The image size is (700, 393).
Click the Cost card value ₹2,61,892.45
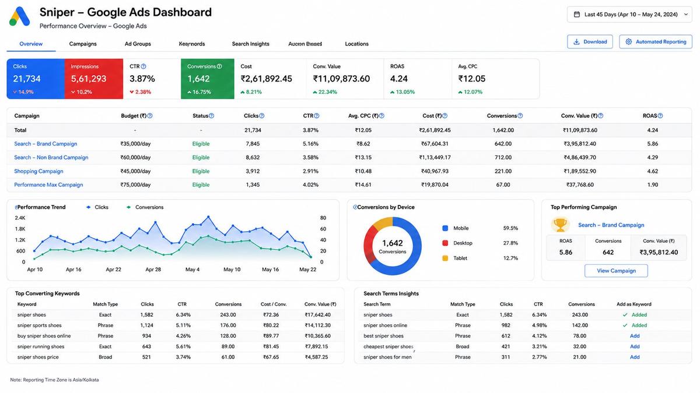coord(266,79)
